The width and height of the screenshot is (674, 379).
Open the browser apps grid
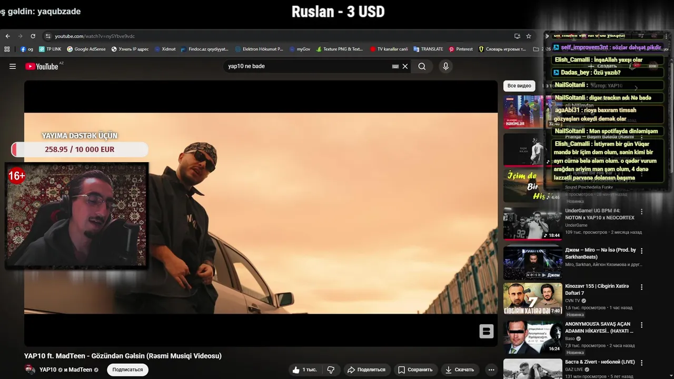7,49
